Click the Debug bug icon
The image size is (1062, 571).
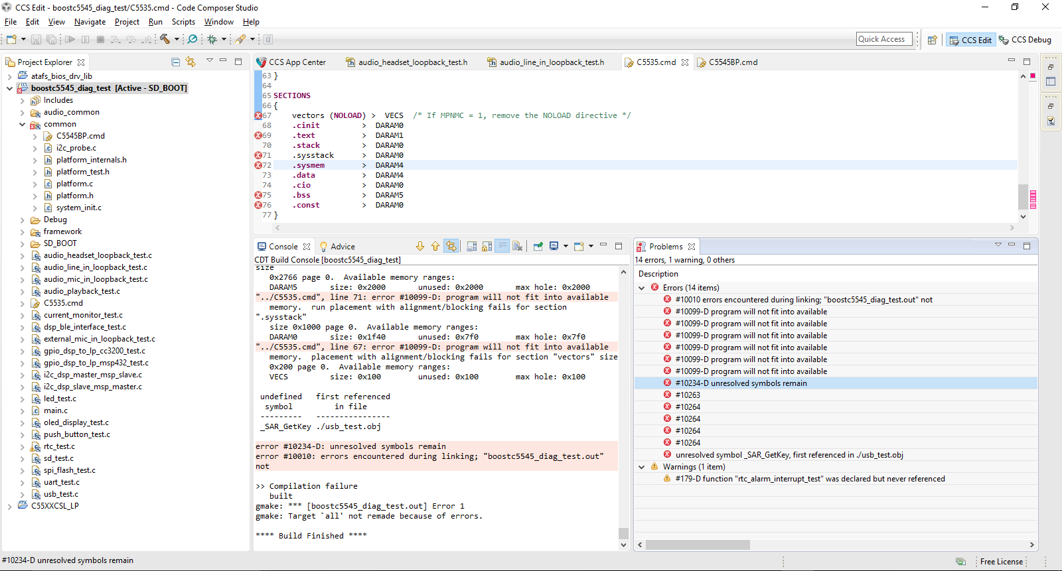[x=212, y=39]
